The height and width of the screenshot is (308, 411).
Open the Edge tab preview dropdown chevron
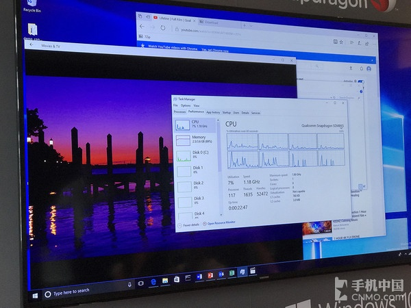pyautogui.click(x=251, y=26)
